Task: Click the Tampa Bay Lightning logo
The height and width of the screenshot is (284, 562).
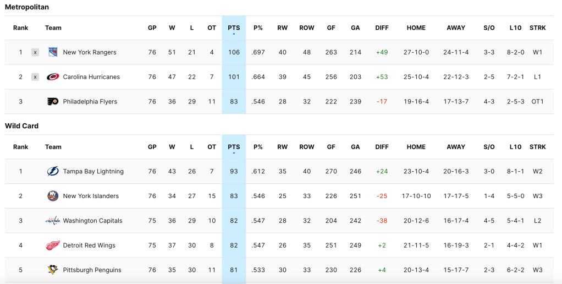Action: tap(53, 171)
